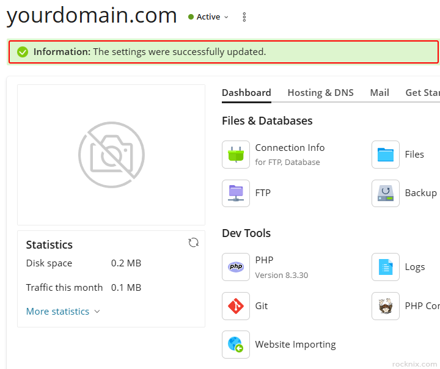The image size is (440, 369).
Task: Open the PHP Composer icon
Action: tap(386, 306)
